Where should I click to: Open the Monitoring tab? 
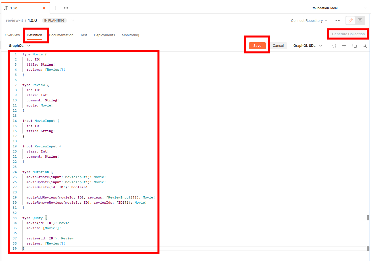click(x=130, y=35)
